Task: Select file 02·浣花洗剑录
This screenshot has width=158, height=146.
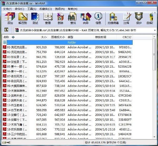Action: (x=17, y=52)
